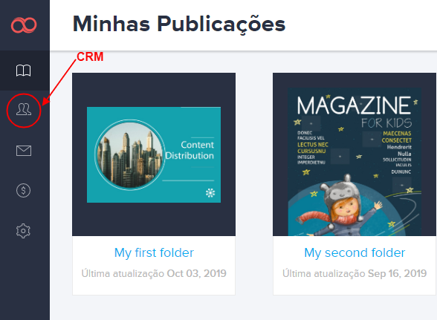Click the infinity logo in the sidebar
437x320 pixels.
(x=24, y=25)
